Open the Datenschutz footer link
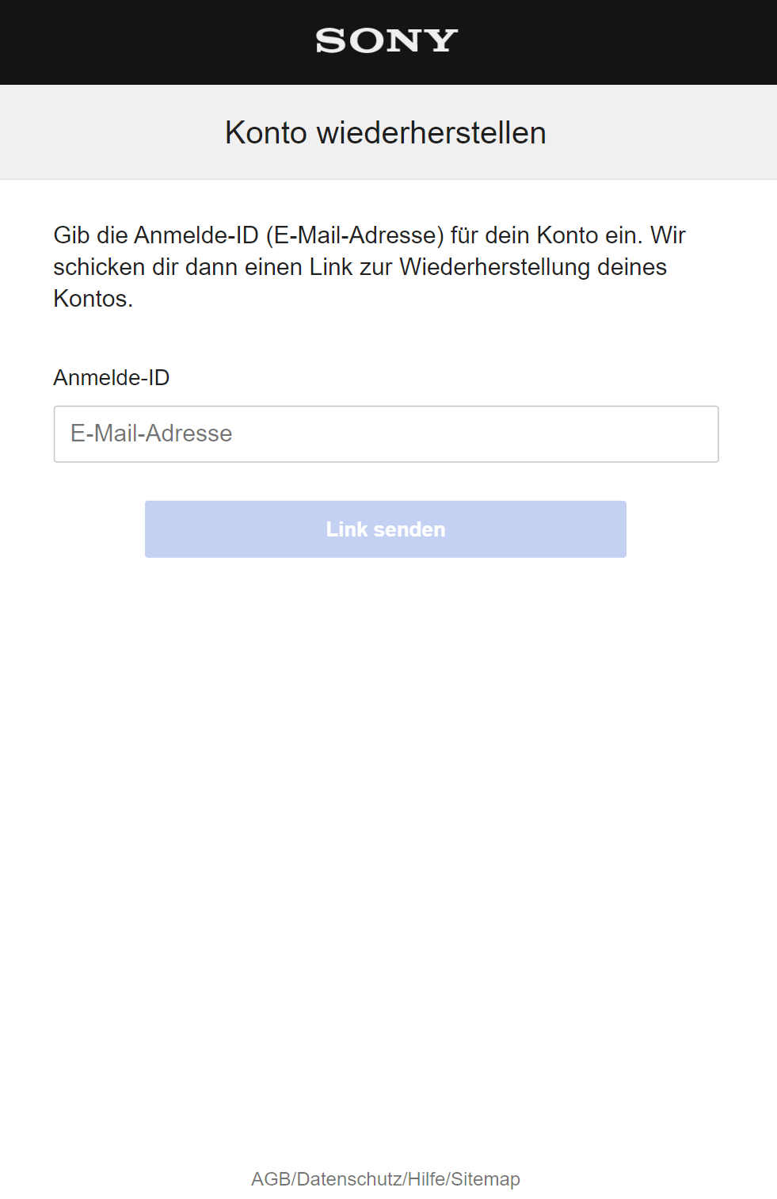This screenshot has height=1199, width=777. [349, 1179]
